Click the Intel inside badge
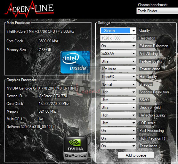 point(75,62)
